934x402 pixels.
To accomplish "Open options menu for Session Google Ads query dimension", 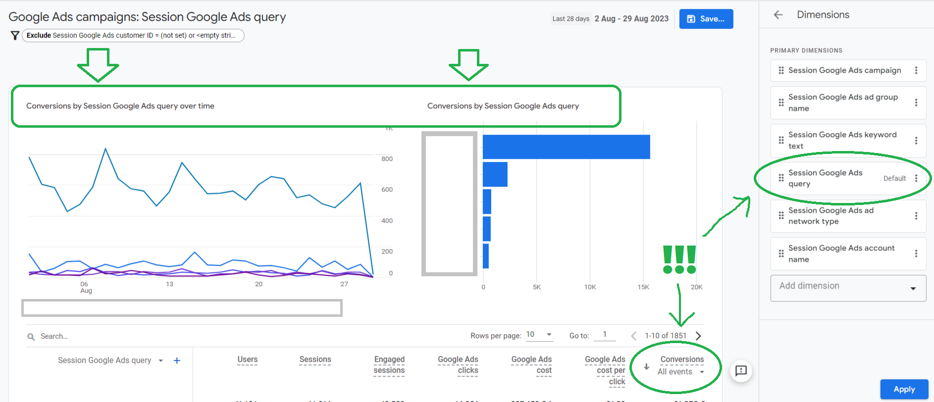I will click(916, 178).
